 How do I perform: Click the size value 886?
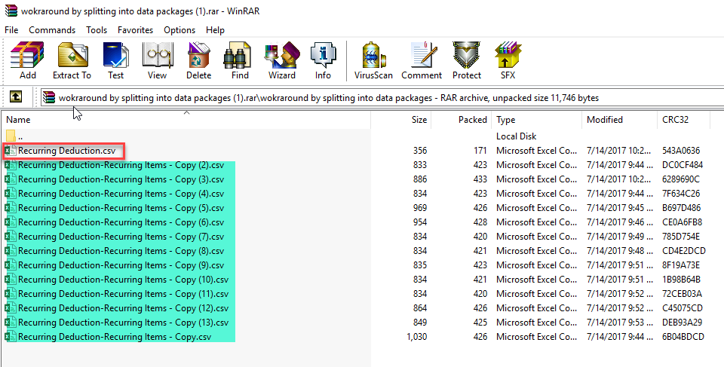(x=420, y=179)
